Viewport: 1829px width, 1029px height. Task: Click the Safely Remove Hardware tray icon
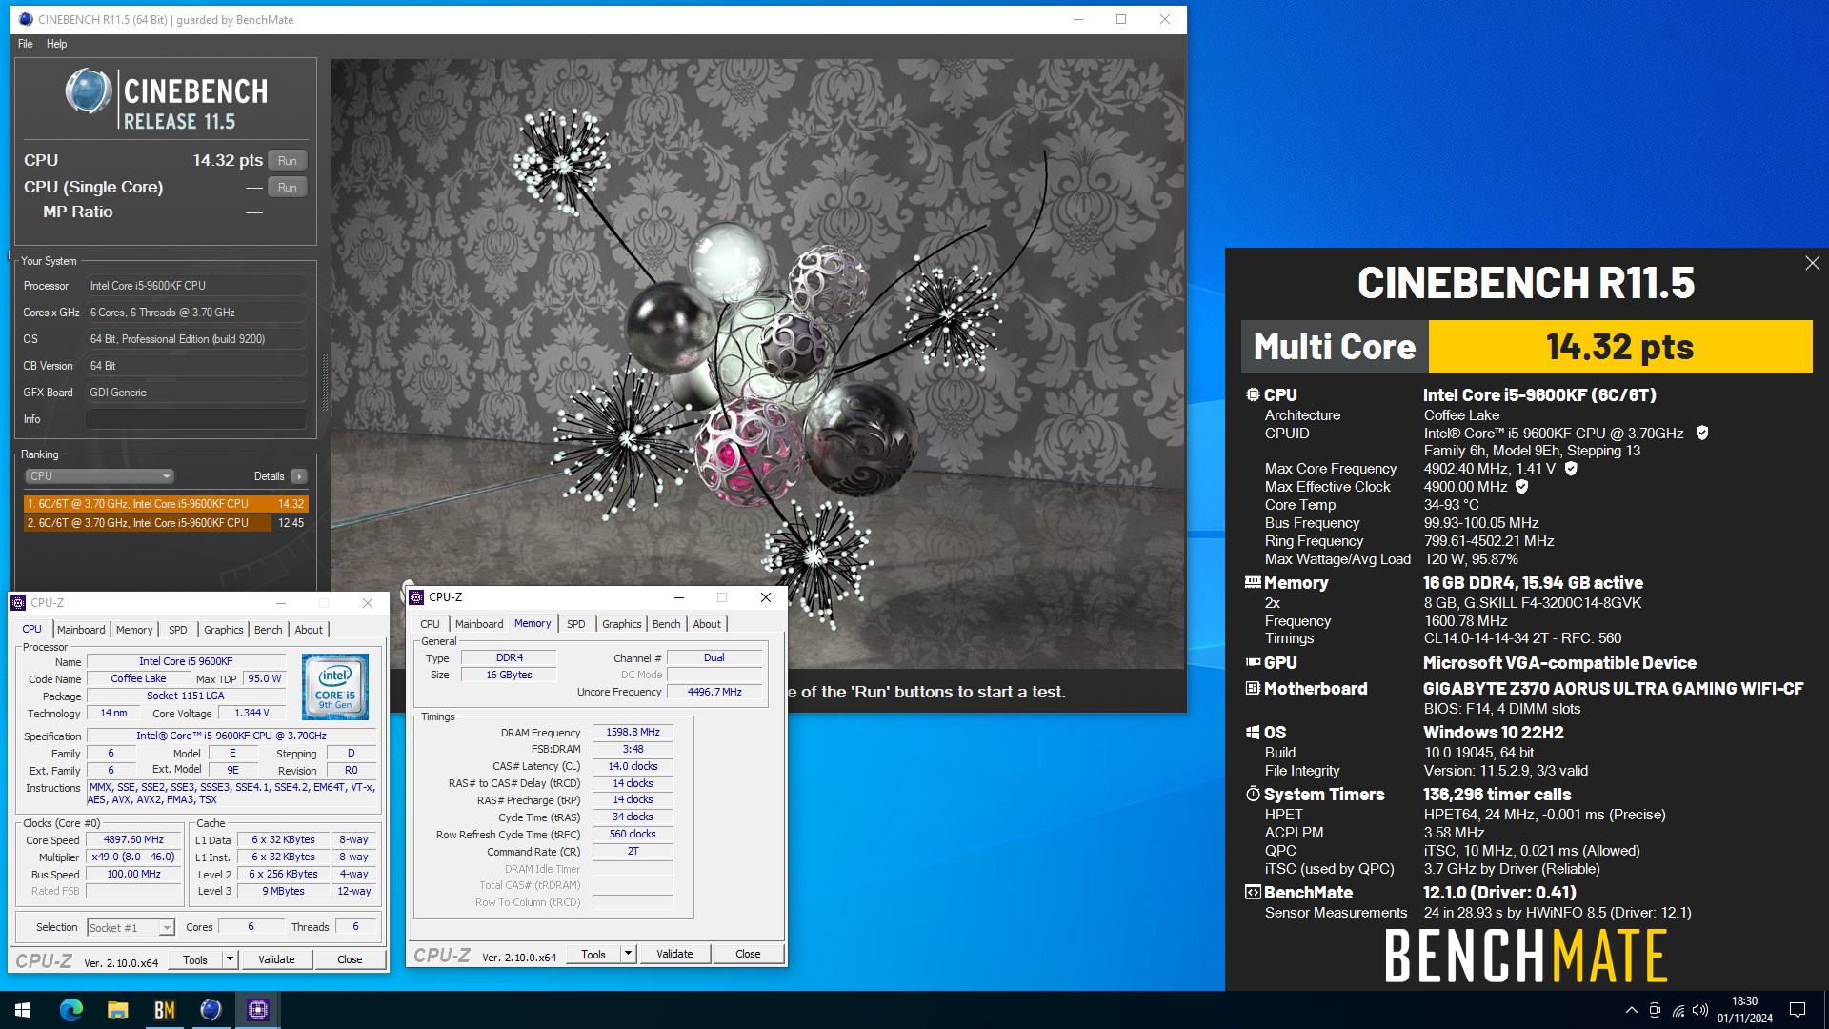(1655, 1010)
